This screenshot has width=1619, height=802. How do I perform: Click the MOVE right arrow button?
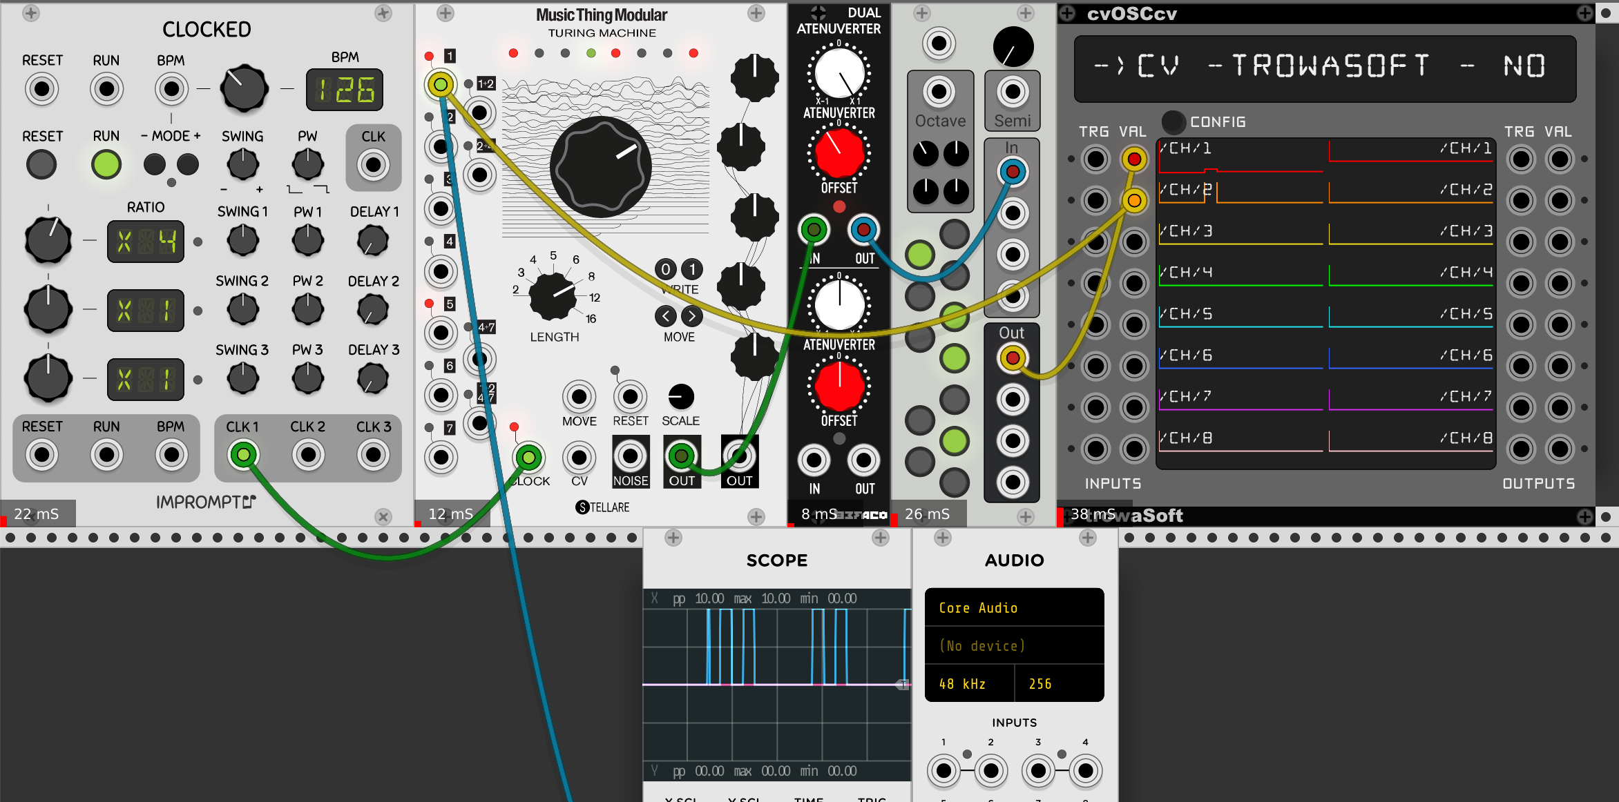pos(691,316)
